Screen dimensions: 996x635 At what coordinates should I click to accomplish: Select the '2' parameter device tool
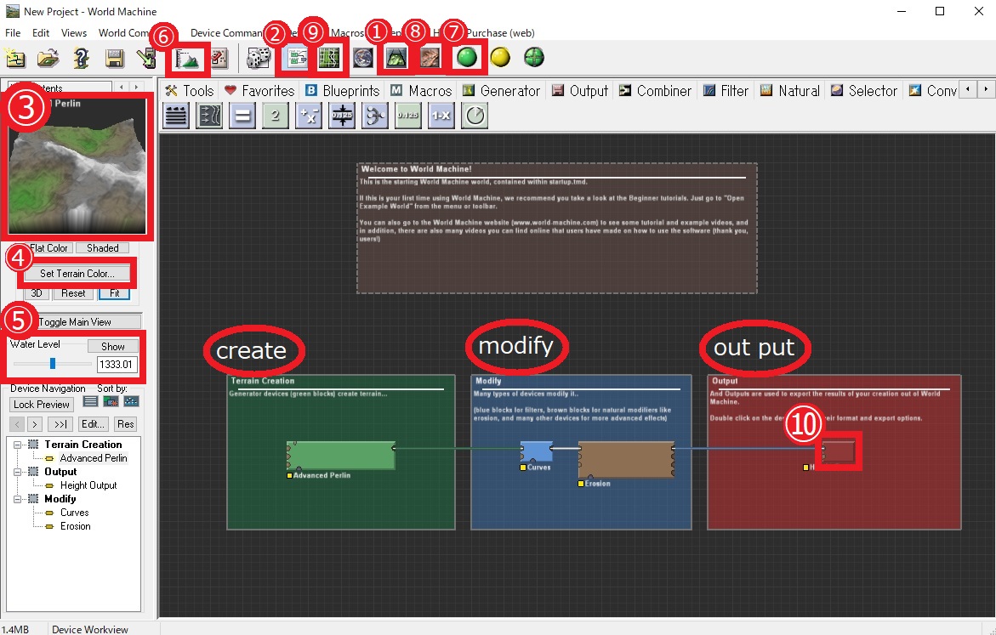[275, 116]
